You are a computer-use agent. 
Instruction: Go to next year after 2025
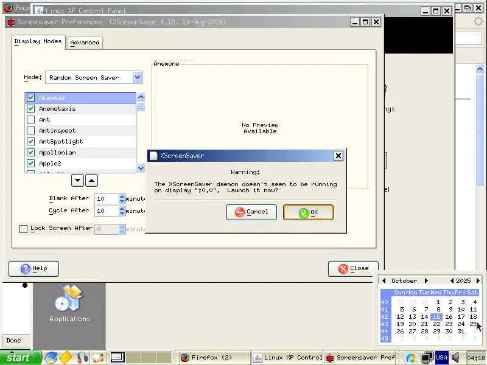point(478,280)
